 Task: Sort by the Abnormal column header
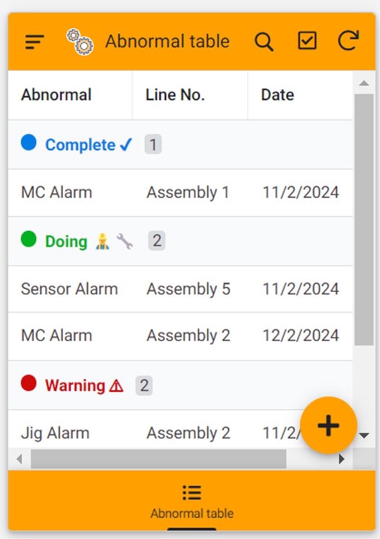click(56, 95)
